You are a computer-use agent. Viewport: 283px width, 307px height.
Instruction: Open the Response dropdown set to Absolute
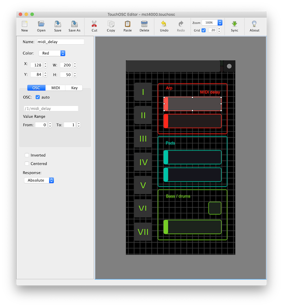click(39, 180)
